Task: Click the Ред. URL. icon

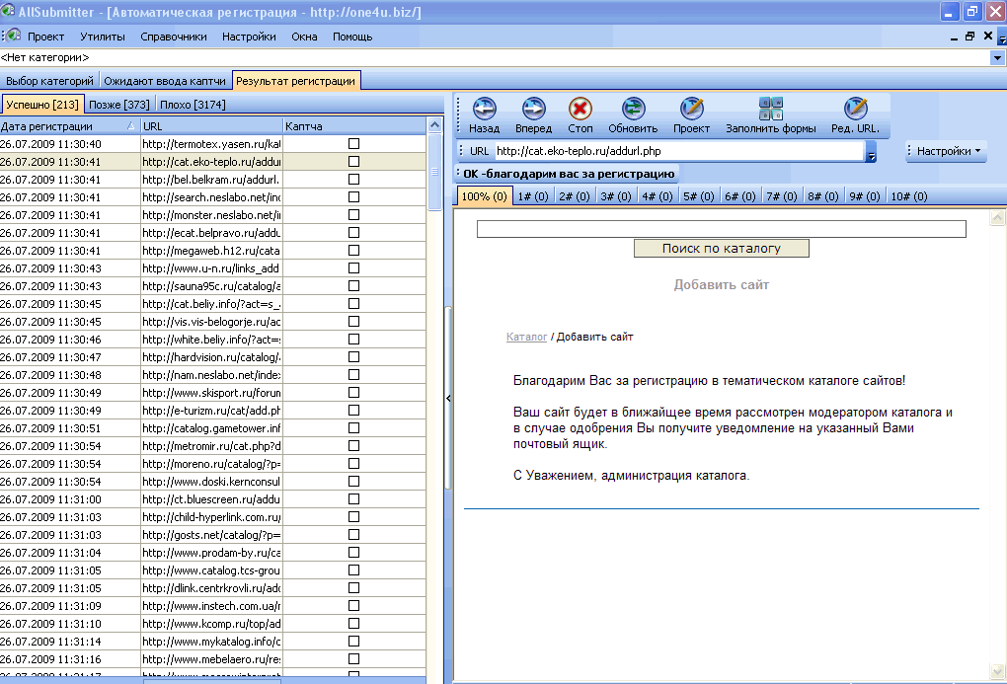Action: tap(855, 109)
